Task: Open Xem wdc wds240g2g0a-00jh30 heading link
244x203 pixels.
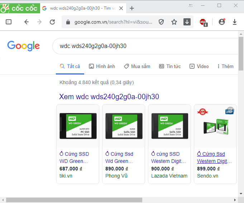Action: click(109, 97)
